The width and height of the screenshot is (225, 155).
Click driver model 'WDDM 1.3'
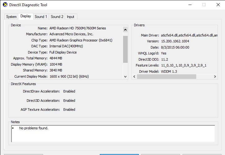[x=169, y=71]
